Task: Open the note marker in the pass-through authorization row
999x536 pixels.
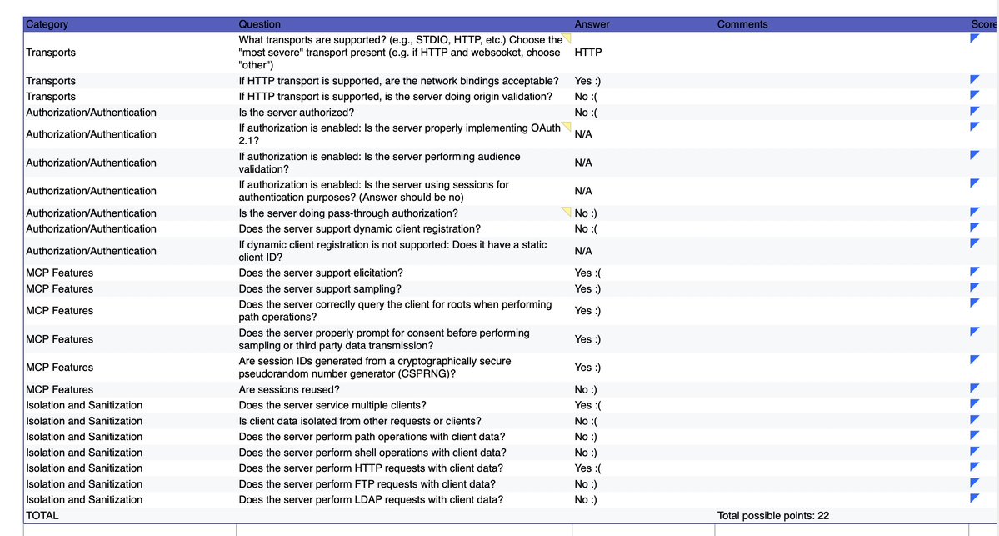Action: 567,212
